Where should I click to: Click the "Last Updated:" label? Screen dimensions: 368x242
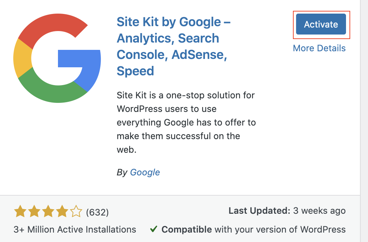point(259,211)
